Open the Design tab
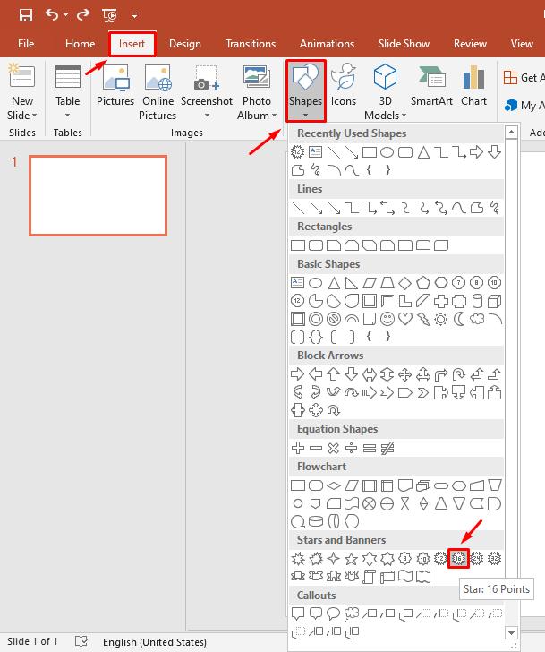The image size is (545, 652). tap(185, 44)
